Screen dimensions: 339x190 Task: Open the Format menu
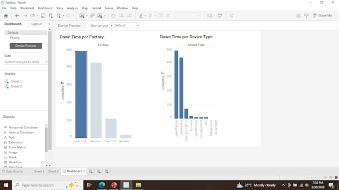click(96, 8)
